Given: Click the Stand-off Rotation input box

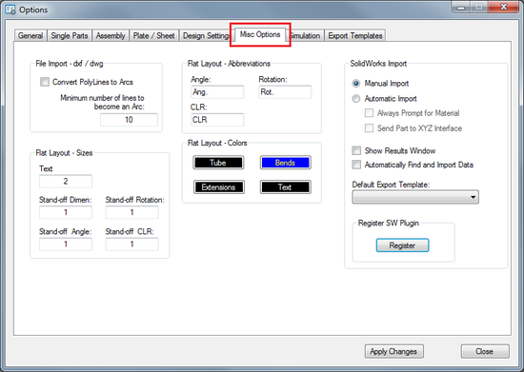Looking at the screenshot, I should (x=132, y=212).
